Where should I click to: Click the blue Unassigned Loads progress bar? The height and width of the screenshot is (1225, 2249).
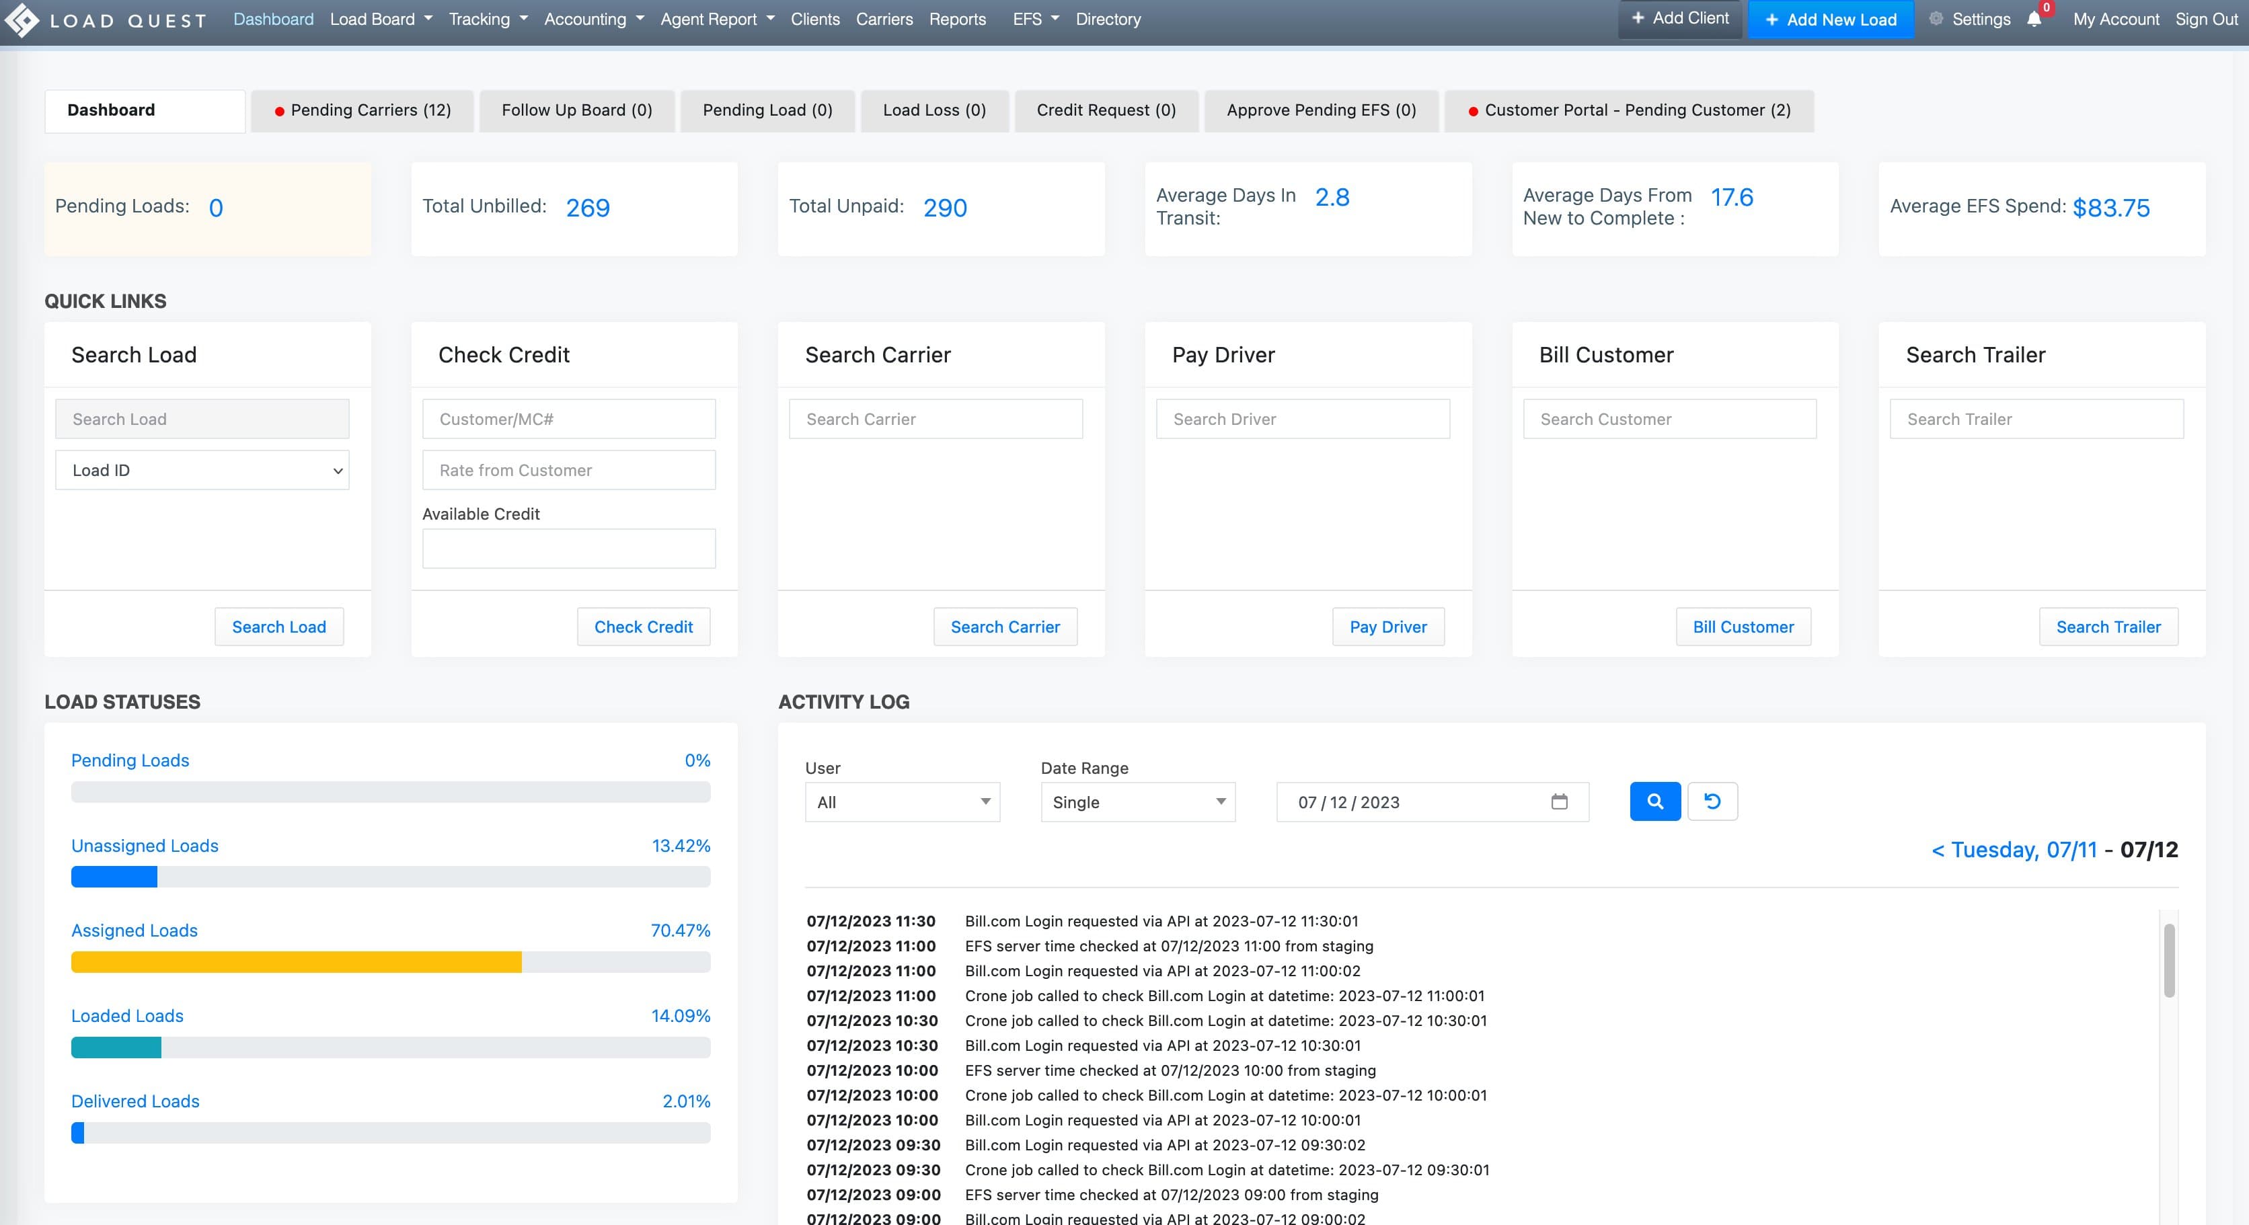point(114,877)
